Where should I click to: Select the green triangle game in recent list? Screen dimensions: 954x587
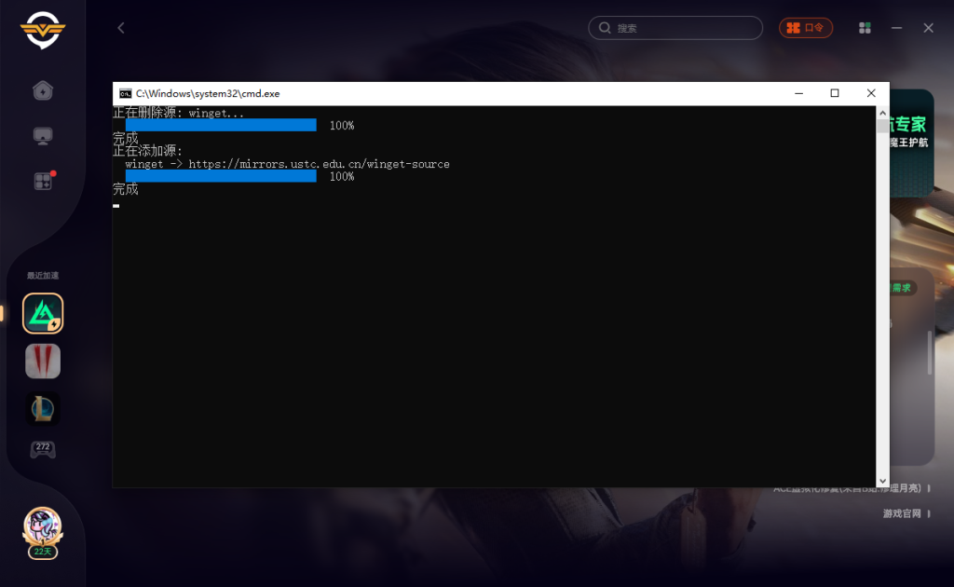click(x=43, y=314)
